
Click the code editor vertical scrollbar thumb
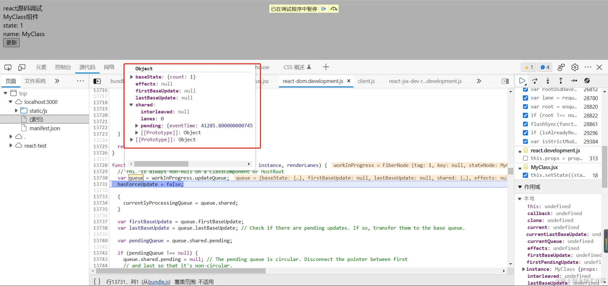click(x=510, y=171)
